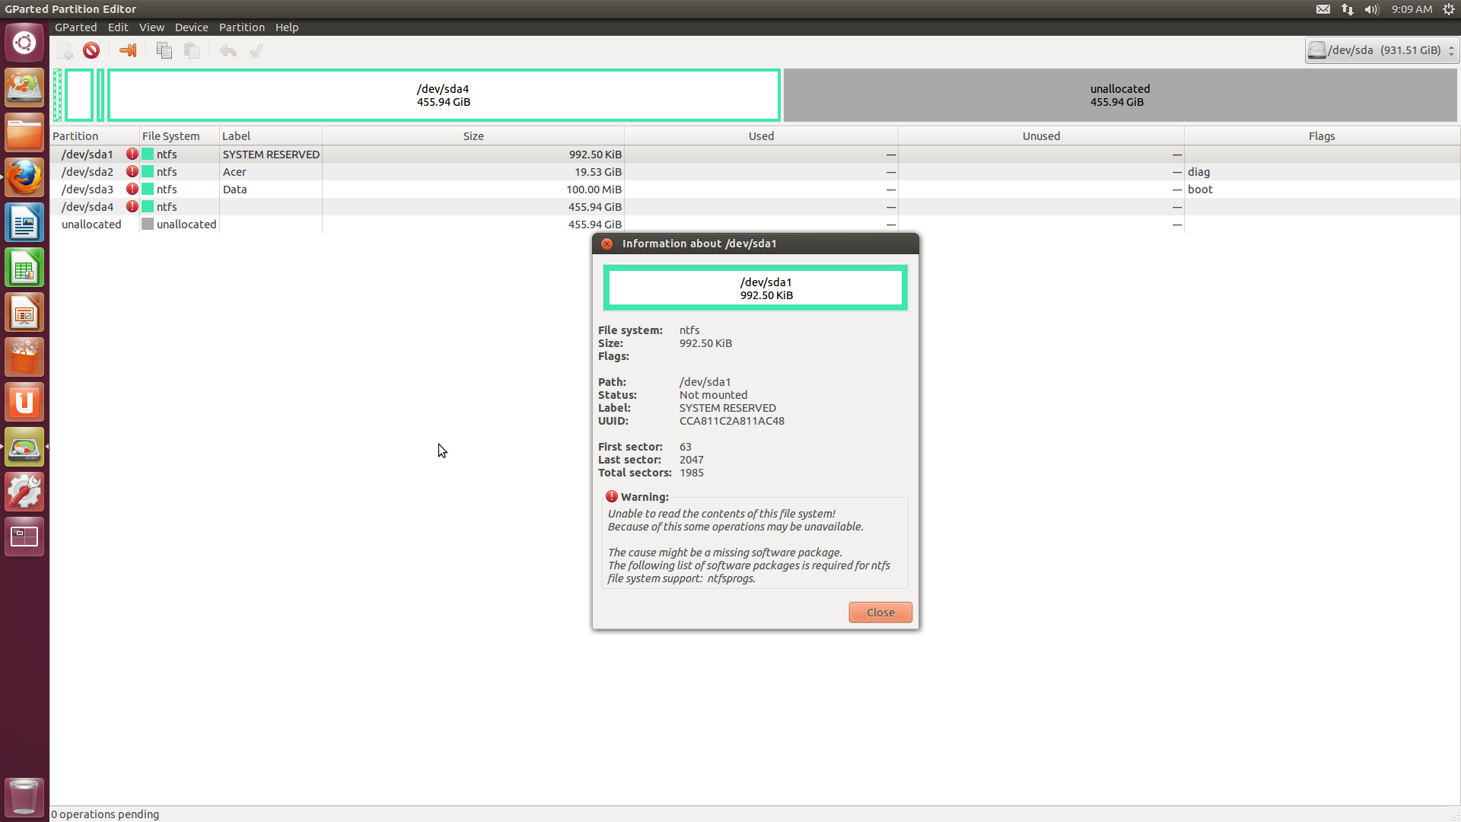The width and height of the screenshot is (1461, 822).
Task: Open Ubuntu Dash home launcher icon
Action: pos(24,43)
